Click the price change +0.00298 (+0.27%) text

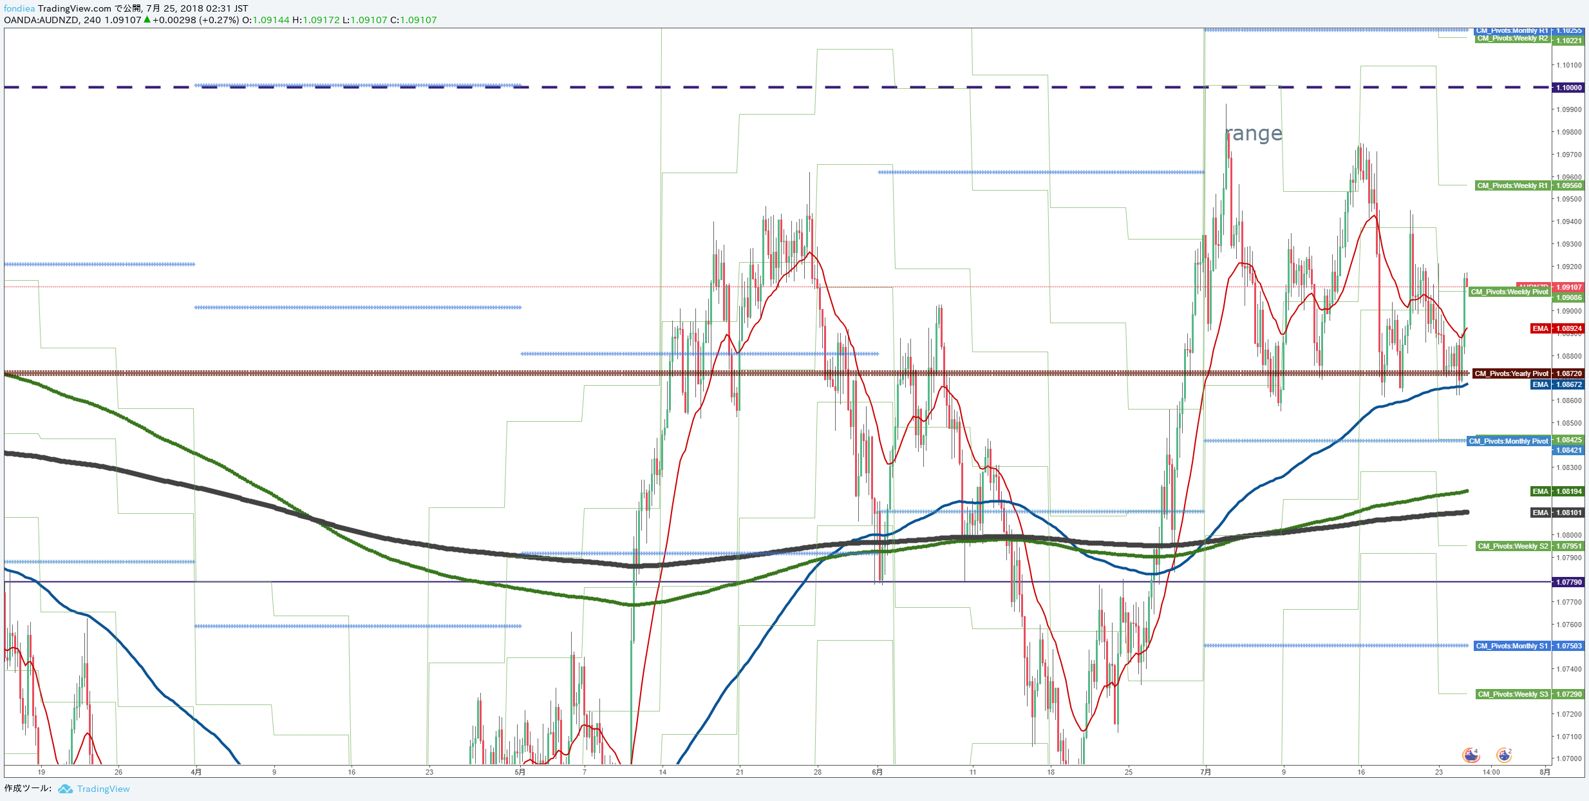[196, 20]
